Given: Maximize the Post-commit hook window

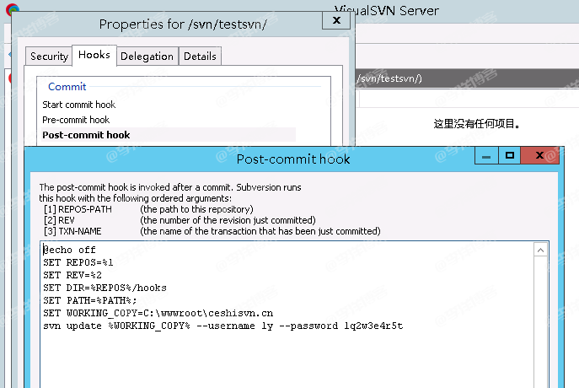Looking at the screenshot, I should [509, 156].
